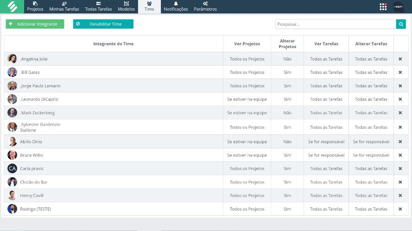Select the Time tab

pos(149,6)
